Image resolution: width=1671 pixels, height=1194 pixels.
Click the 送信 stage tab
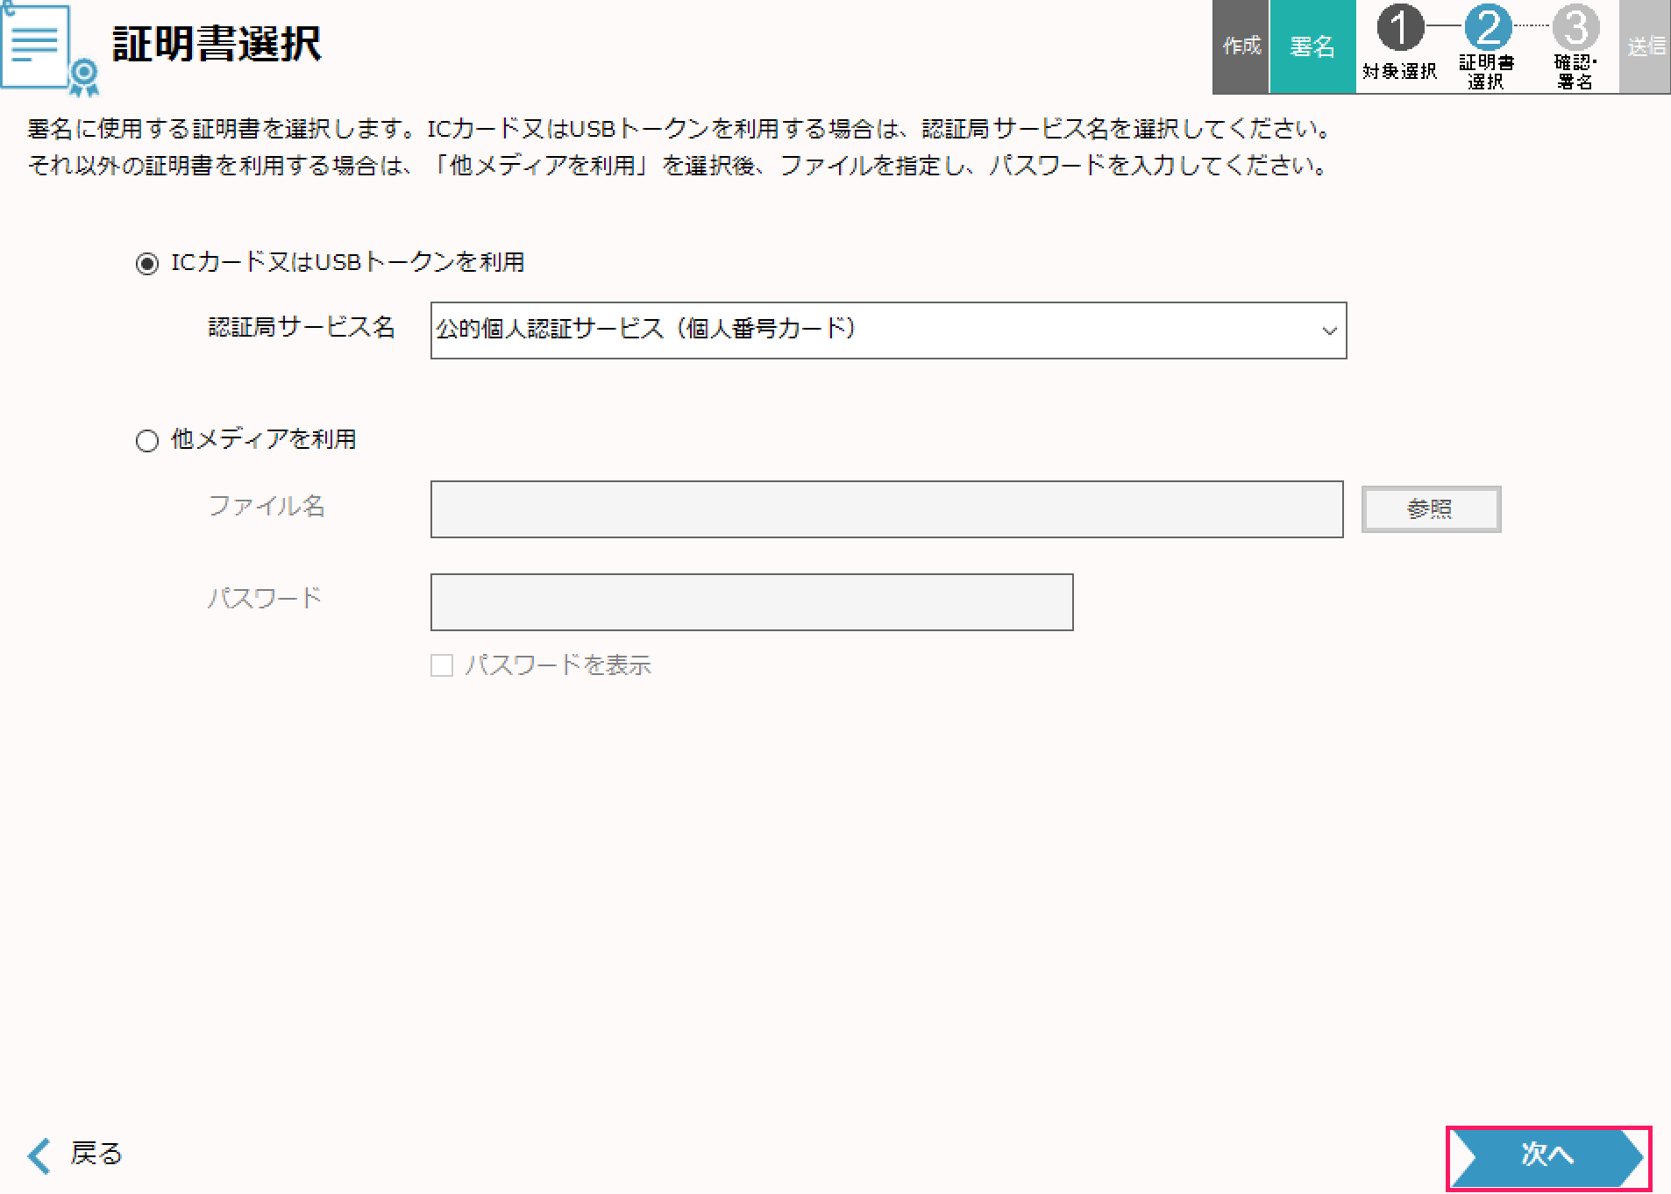point(1646,46)
